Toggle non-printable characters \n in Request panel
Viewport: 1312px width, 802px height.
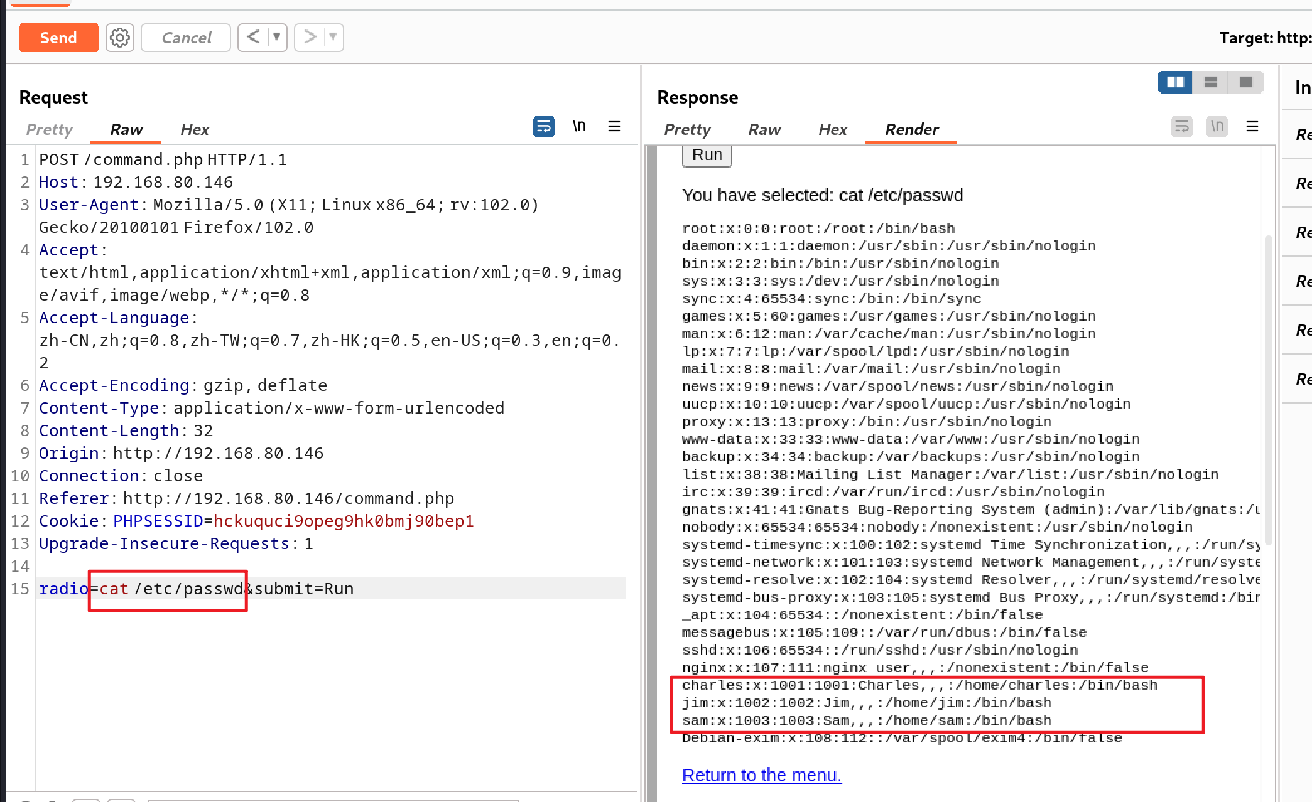pyautogui.click(x=579, y=126)
